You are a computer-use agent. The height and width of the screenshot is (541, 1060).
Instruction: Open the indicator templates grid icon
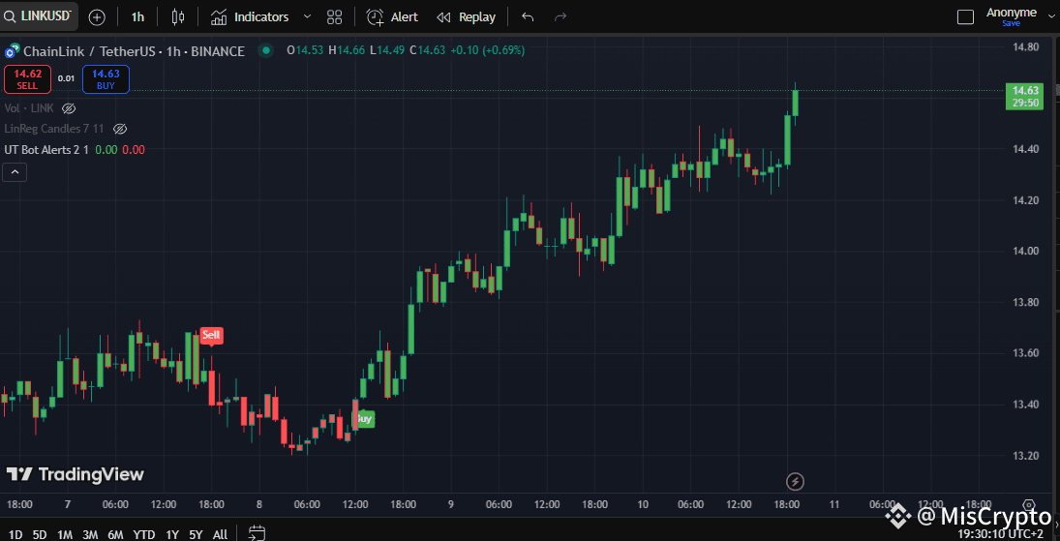[334, 16]
